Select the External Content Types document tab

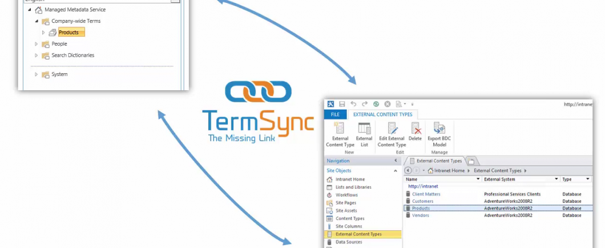coord(435,161)
